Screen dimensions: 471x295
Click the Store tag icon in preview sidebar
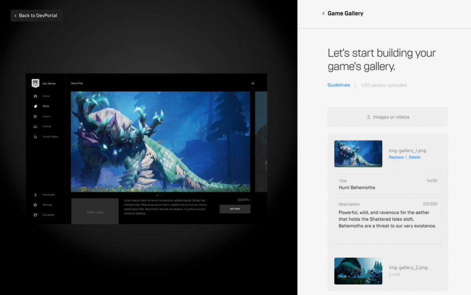(36, 106)
